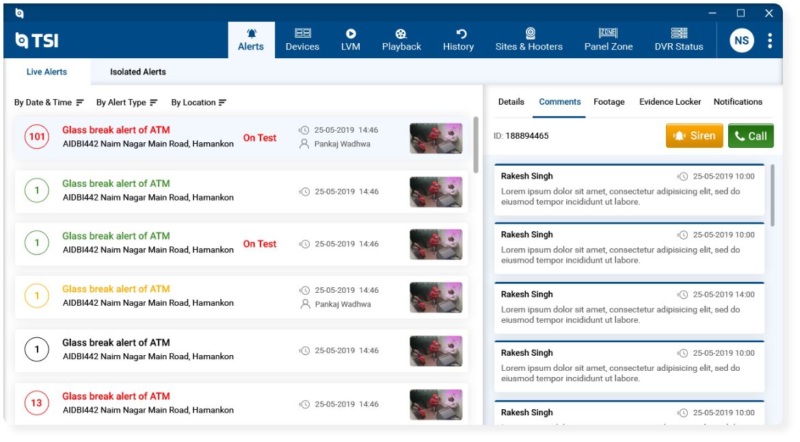
Task: Sort alerts By Alert Type
Action: click(127, 103)
